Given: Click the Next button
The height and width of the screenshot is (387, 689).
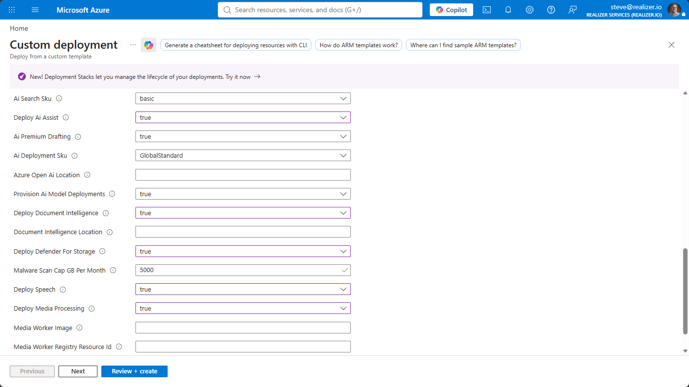Looking at the screenshot, I should [78, 371].
